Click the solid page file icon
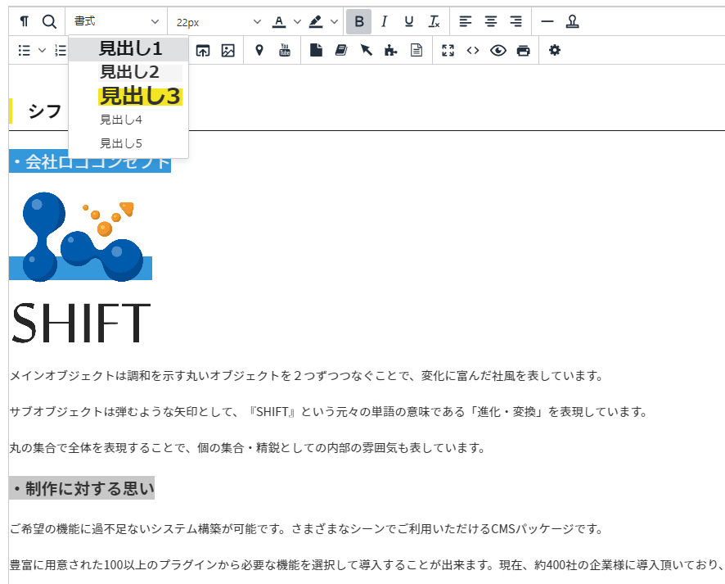Screen dimensions: 725x584 (316, 50)
